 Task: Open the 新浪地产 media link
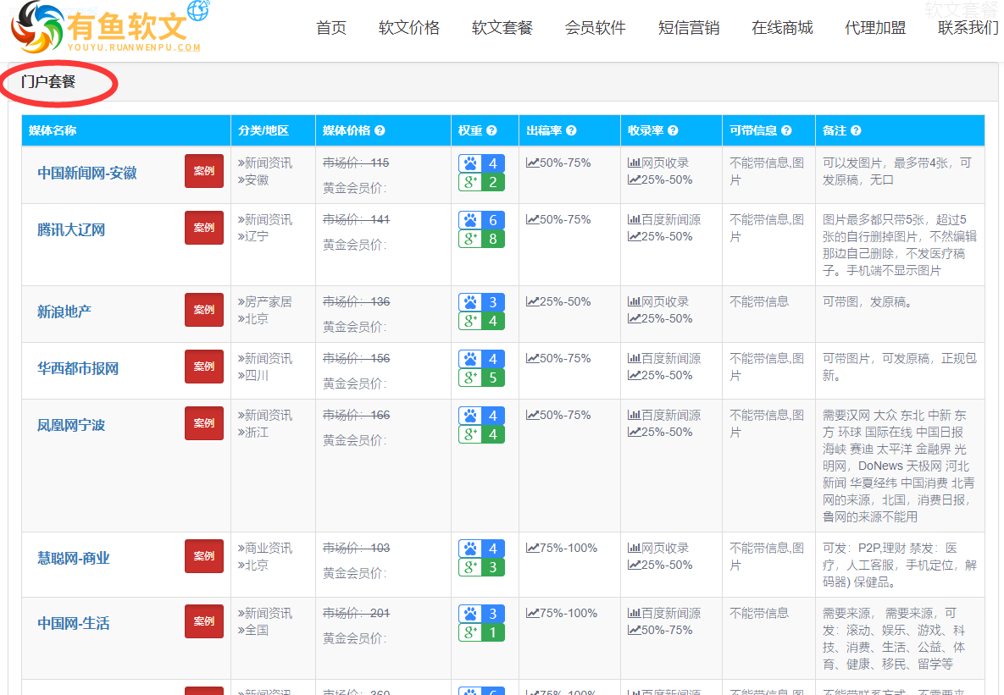64,312
